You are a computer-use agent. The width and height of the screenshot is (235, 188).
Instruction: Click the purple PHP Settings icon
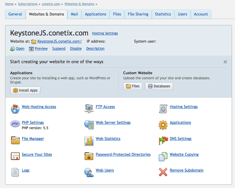[x=15, y=124]
